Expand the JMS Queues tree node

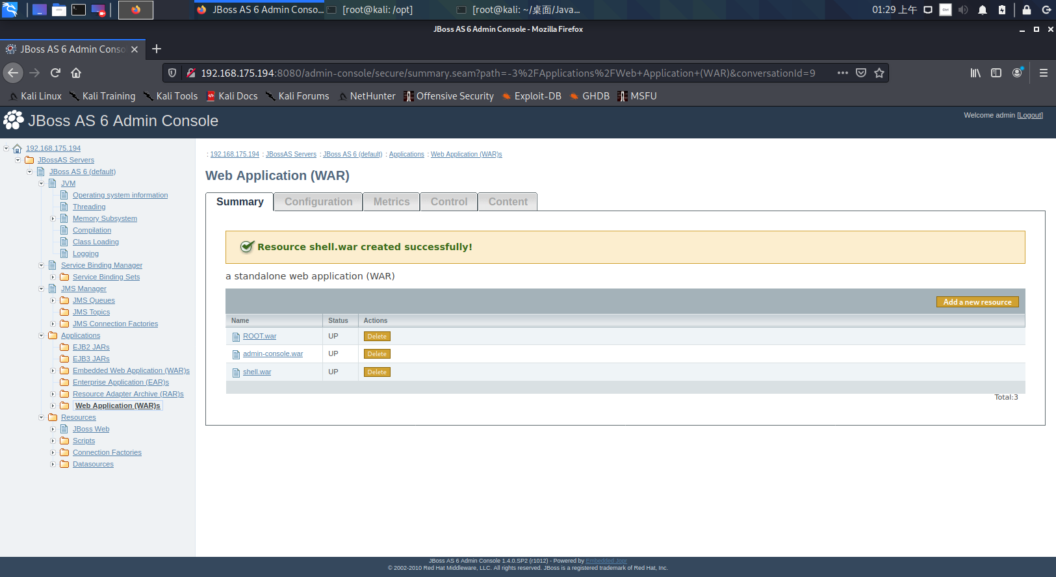[53, 300]
